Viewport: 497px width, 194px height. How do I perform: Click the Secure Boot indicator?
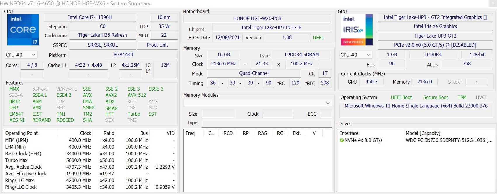(435, 97)
